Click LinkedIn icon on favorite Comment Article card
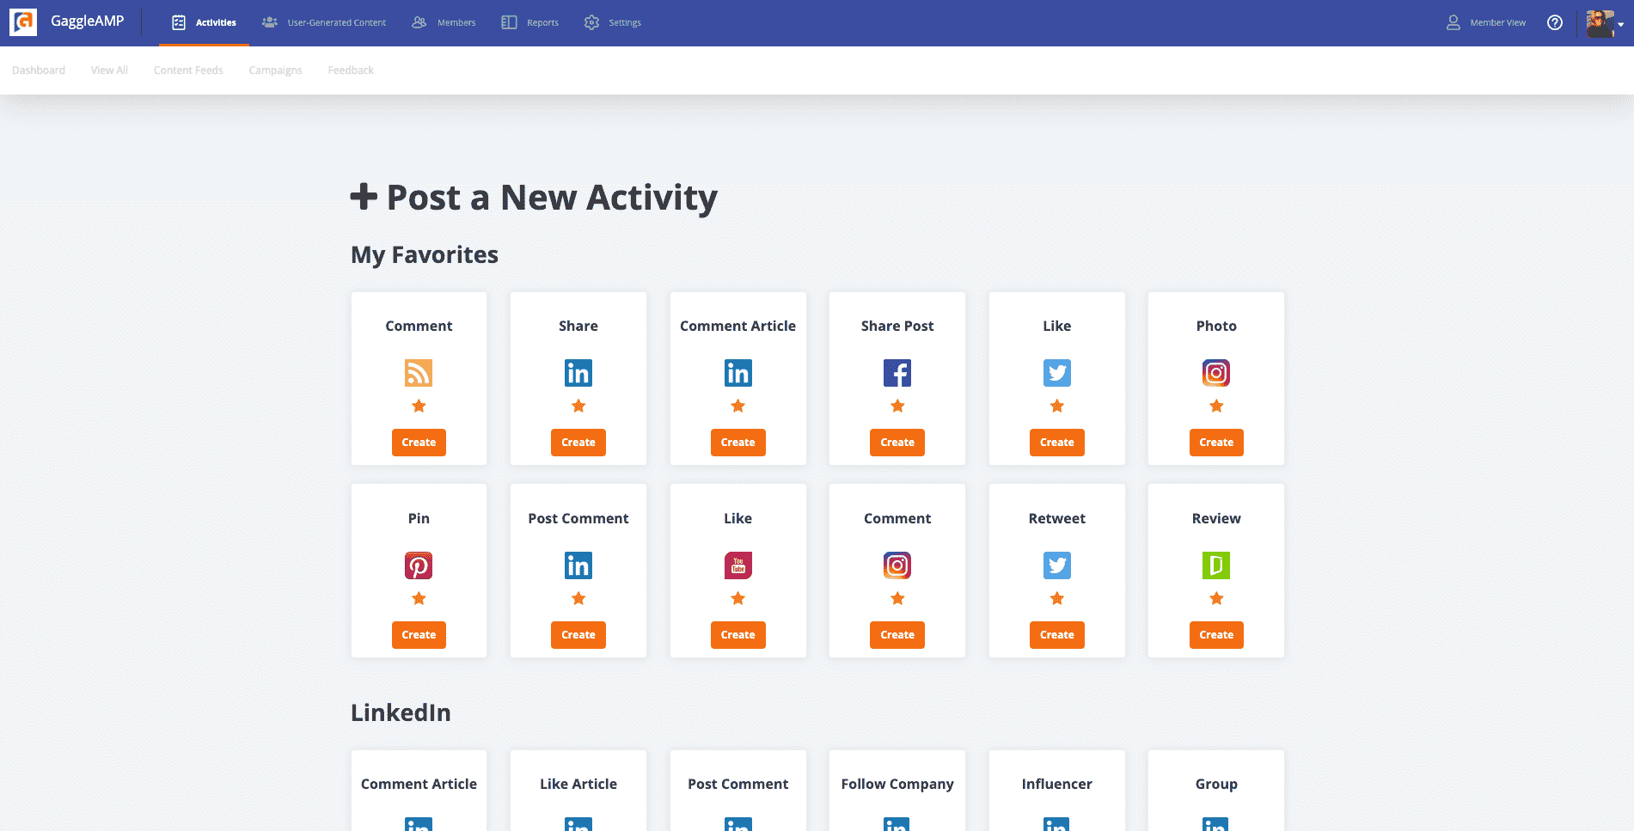This screenshot has width=1634, height=831. pos(737,373)
